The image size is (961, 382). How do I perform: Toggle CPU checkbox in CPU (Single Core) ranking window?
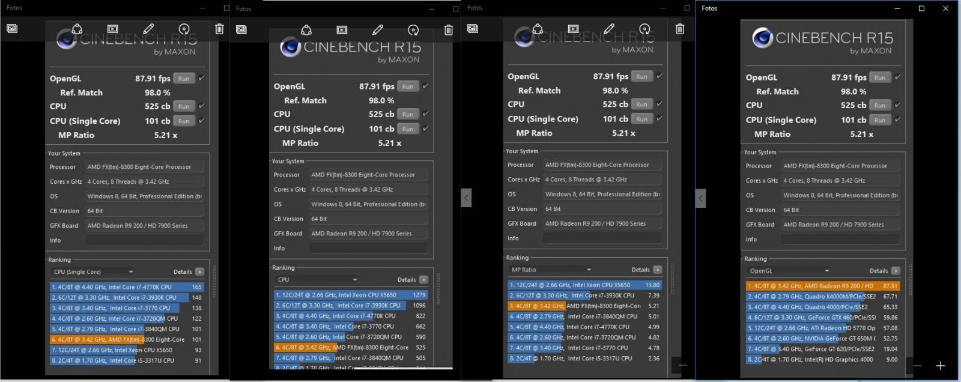click(x=201, y=106)
